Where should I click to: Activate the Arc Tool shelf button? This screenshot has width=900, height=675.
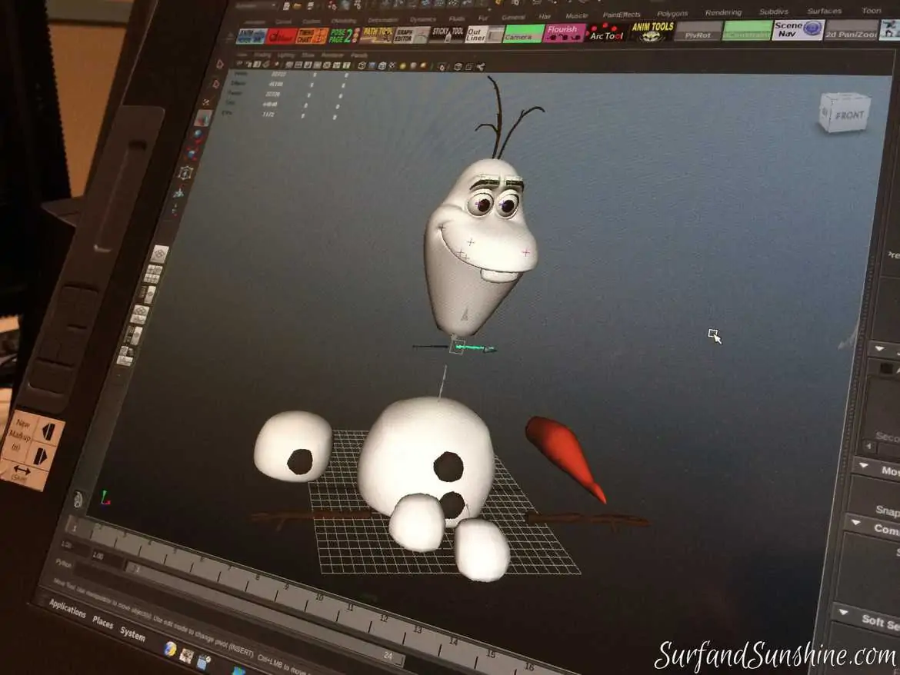coord(605,33)
